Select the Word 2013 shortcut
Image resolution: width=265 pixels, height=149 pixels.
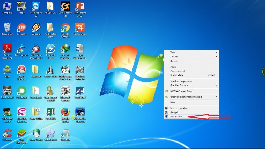[x=80, y=91]
